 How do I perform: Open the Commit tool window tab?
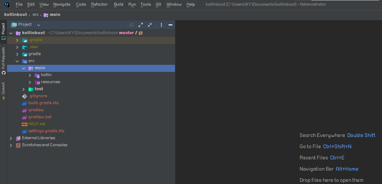[4, 91]
